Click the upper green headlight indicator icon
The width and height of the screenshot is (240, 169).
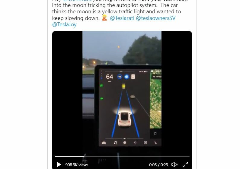102,85
